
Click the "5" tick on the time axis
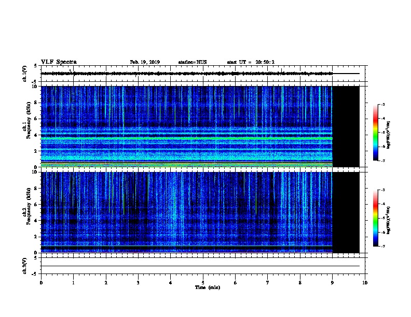(203, 283)
